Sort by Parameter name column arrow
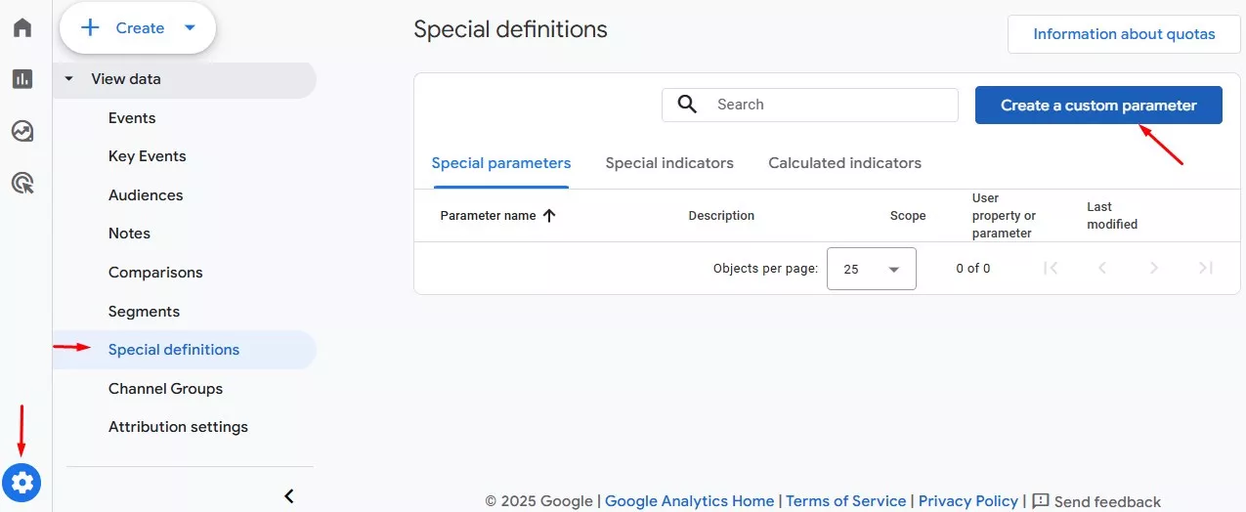Viewport: 1246px width, 512px height. pos(549,216)
